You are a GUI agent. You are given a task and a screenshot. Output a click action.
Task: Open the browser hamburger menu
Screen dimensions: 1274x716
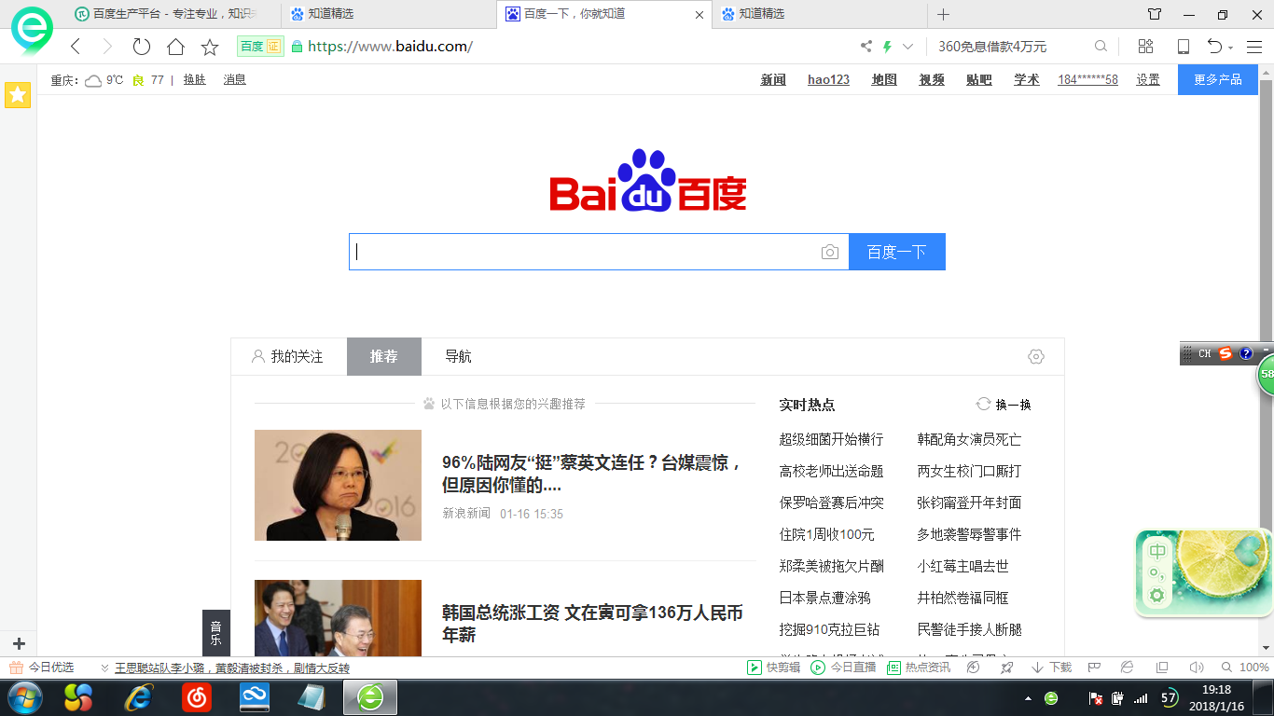[x=1254, y=47]
